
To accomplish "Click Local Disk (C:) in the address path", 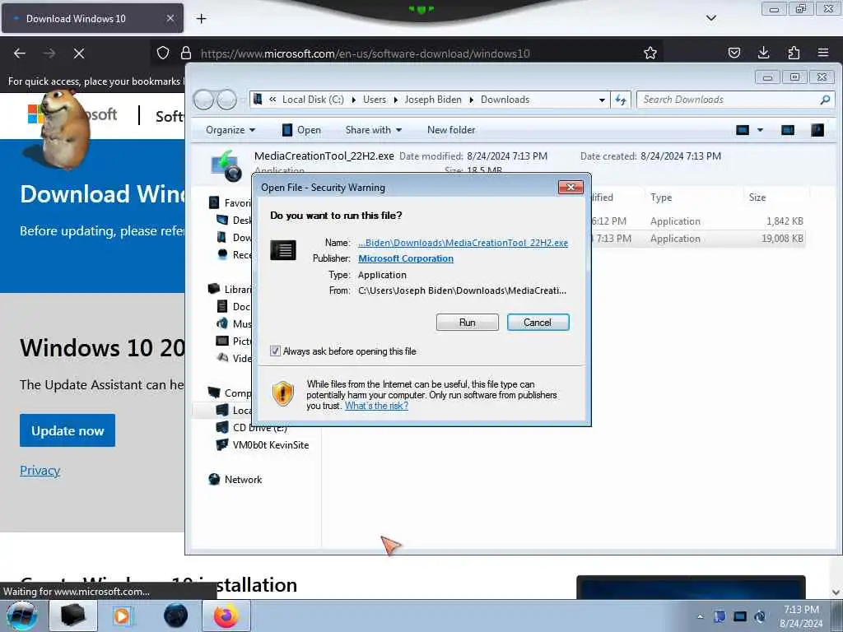I will pos(313,100).
